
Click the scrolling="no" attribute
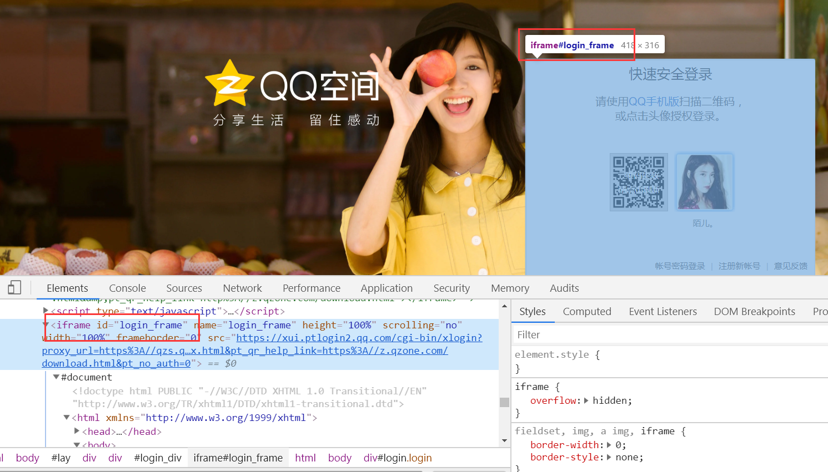pos(423,325)
